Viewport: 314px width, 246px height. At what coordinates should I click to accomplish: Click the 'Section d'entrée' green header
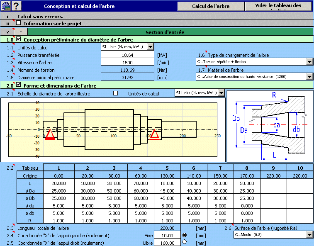click(x=170, y=32)
